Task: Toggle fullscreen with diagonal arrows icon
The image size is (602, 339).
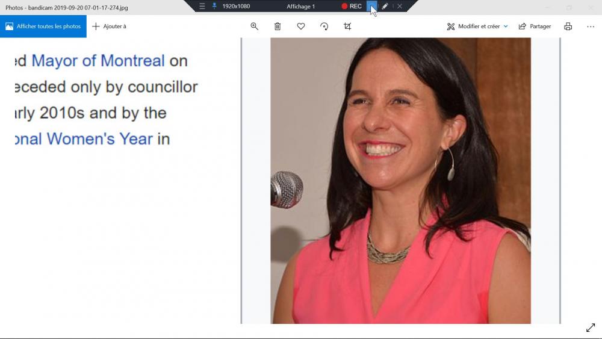Action: (591, 328)
